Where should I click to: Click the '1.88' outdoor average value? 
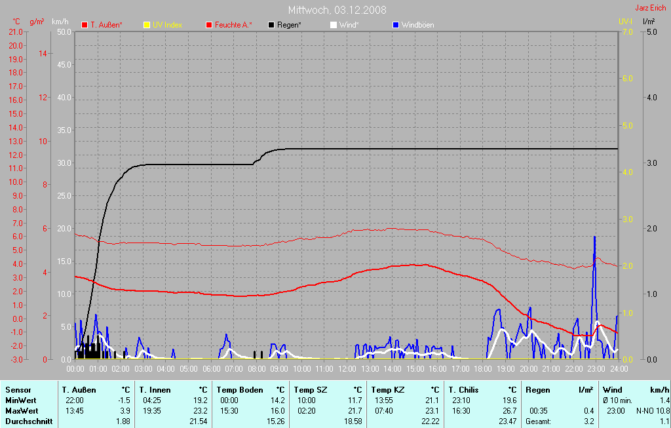point(123,421)
